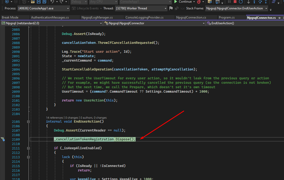Open the Thread selector showing Worker Thread
The width and height of the screenshot is (284, 180).
pos(141,8)
